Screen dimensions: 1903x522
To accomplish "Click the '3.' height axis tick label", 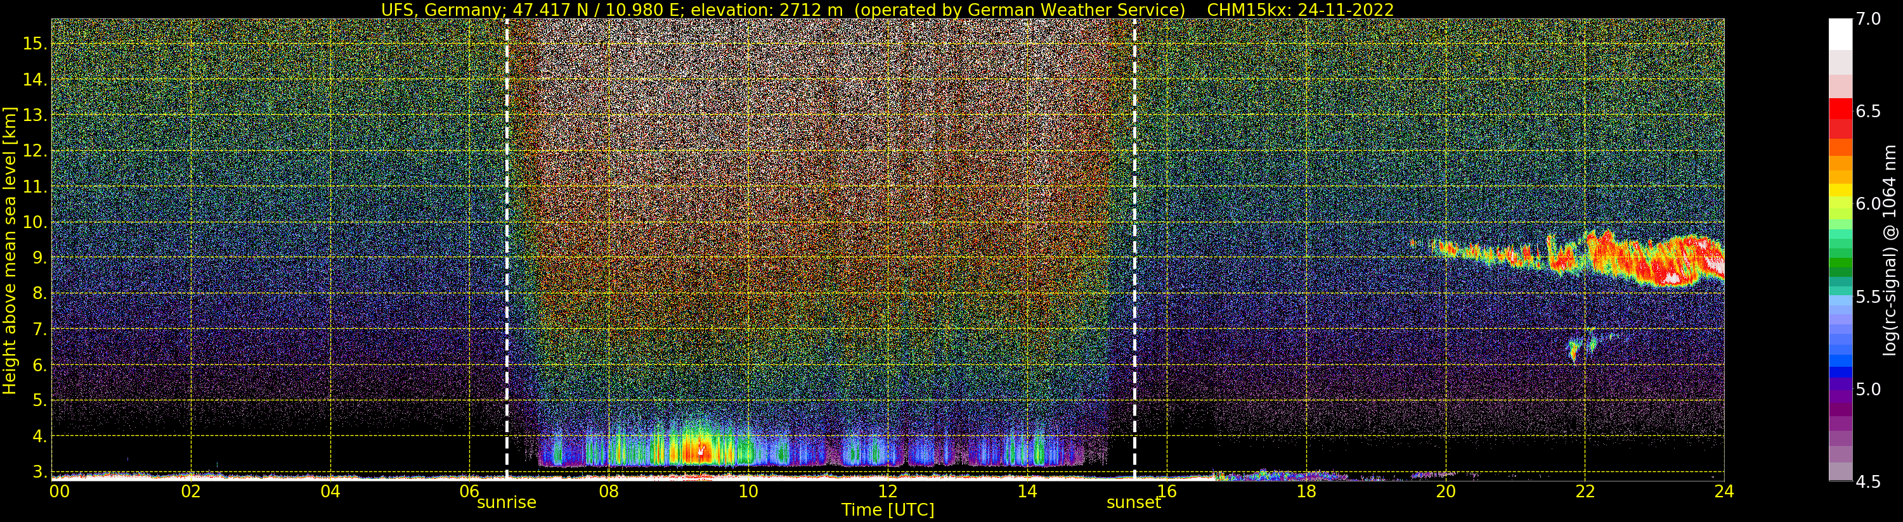I will tap(39, 472).
